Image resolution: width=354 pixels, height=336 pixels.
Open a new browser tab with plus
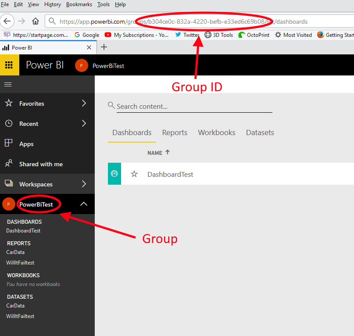pyautogui.click(x=104, y=47)
